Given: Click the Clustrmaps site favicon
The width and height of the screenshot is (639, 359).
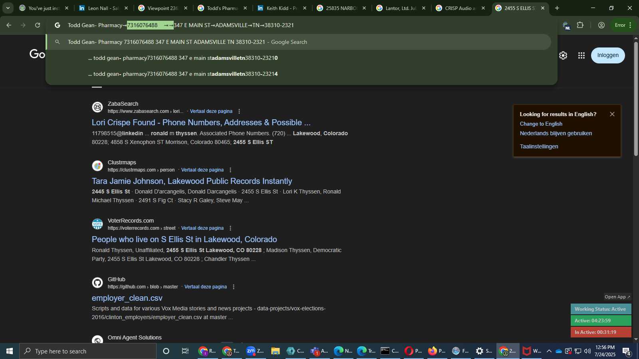Looking at the screenshot, I should click(x=97, y=166).
